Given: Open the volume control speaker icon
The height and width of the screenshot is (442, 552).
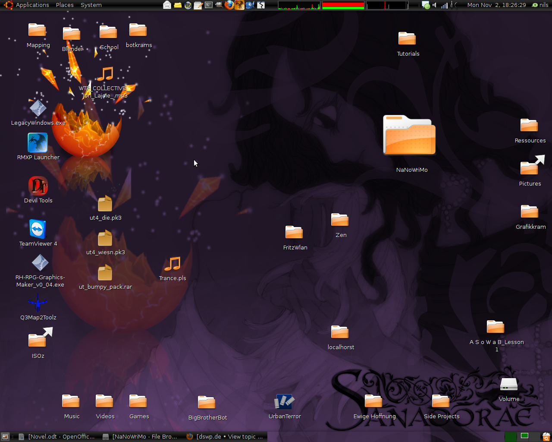Looking at the screenshot, I should pos(435,5).
